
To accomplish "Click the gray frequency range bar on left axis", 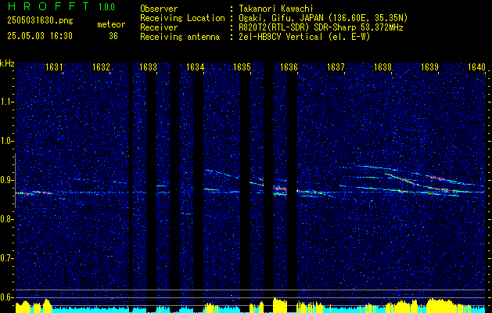I will (x=15, y=181).
